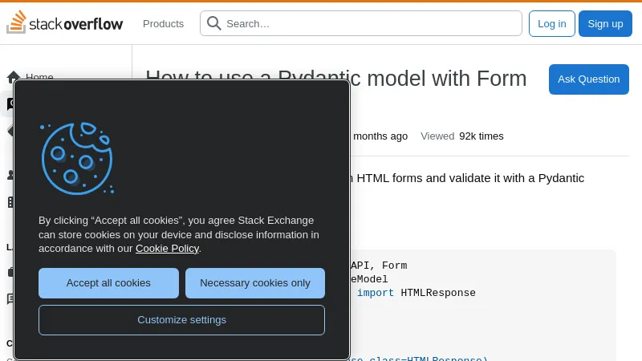This screenshot has width=642, height=361.
Task: Click the Users icon in left sidebar
Action: point(10,175)
